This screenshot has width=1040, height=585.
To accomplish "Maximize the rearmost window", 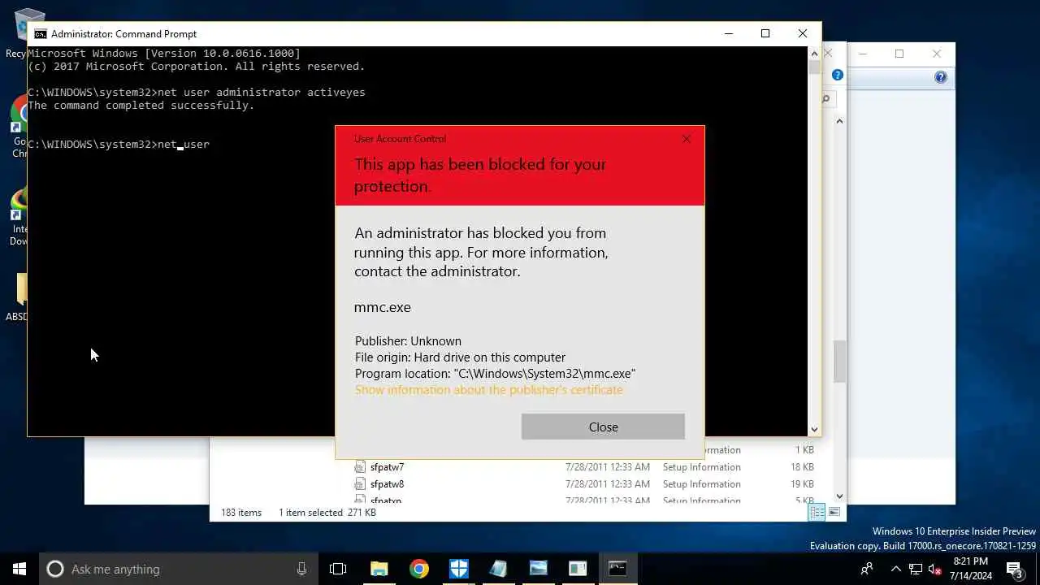I will [899, 54].
